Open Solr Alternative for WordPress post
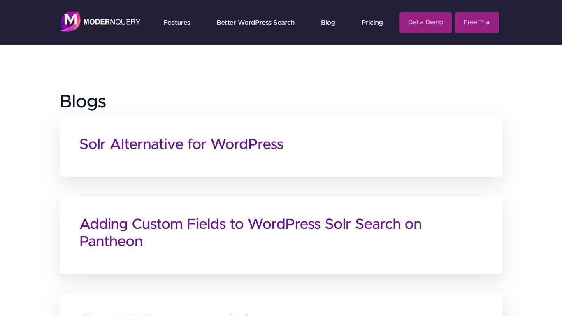This screenshot has width=562, height=316. (x=181, y=144)
